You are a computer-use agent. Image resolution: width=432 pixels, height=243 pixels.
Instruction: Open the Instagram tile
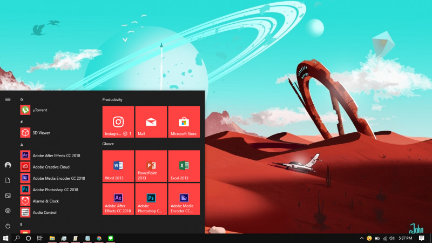tap(118, 122)
